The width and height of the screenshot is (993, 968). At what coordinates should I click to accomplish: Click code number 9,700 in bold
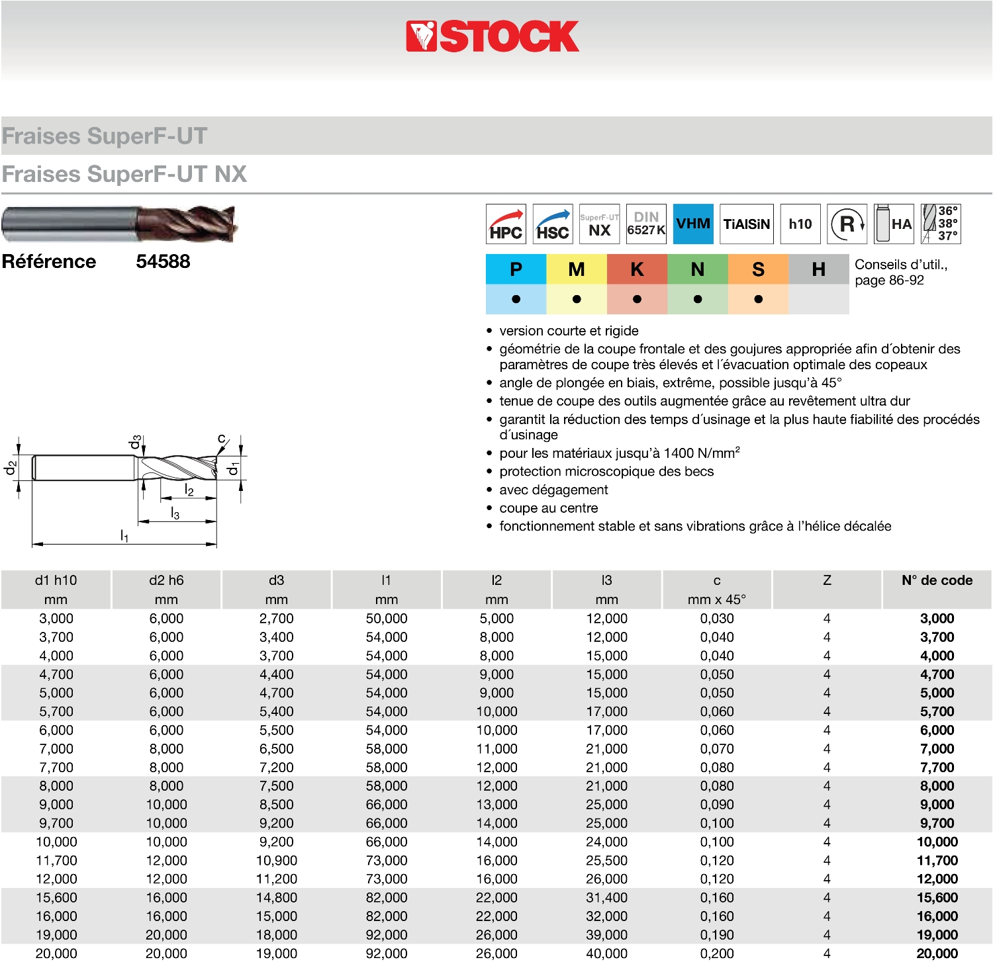coord(937,823)
